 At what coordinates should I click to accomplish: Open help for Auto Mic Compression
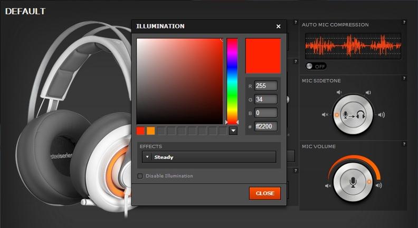(404, 23)
